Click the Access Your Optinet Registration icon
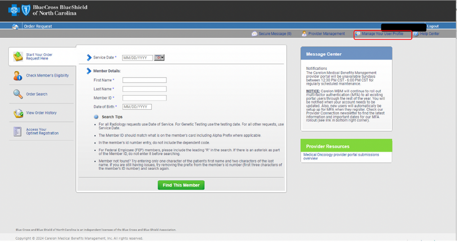Image resolution: width=457 pixels, height=242 pixels. click(18, 131)
